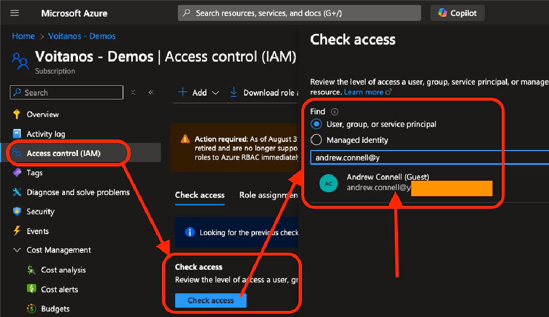Click the Access control people icon beside title

click(20, 61)
